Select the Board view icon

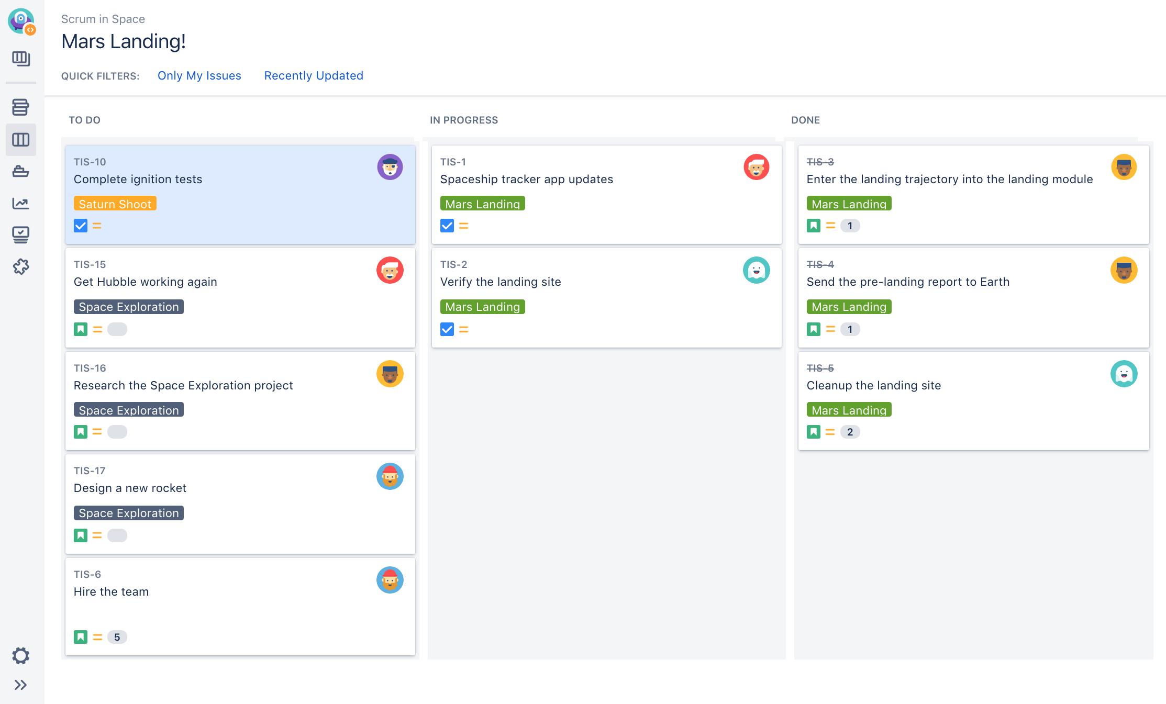(x=23, y=139)
